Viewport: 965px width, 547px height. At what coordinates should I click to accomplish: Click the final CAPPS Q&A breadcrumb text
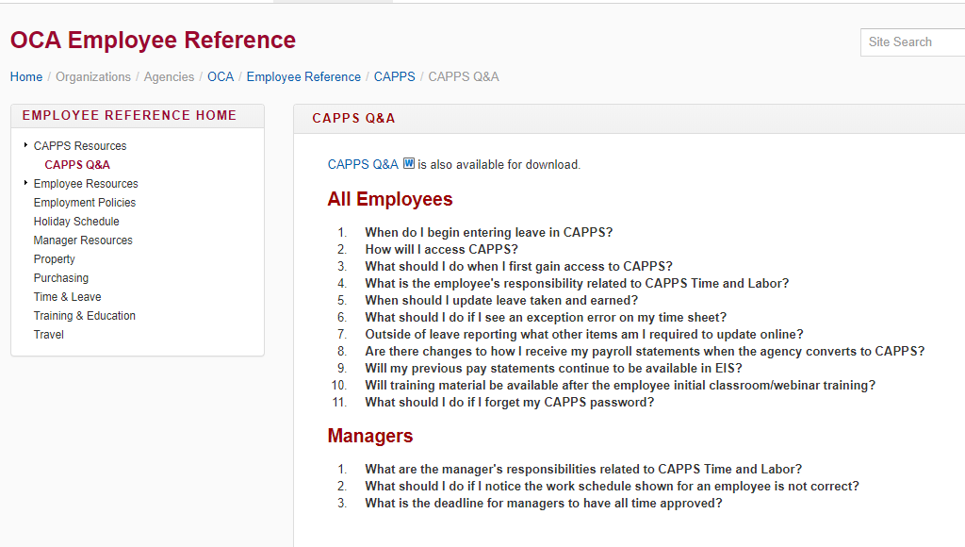pyautogui.click(x=464, y=77)
